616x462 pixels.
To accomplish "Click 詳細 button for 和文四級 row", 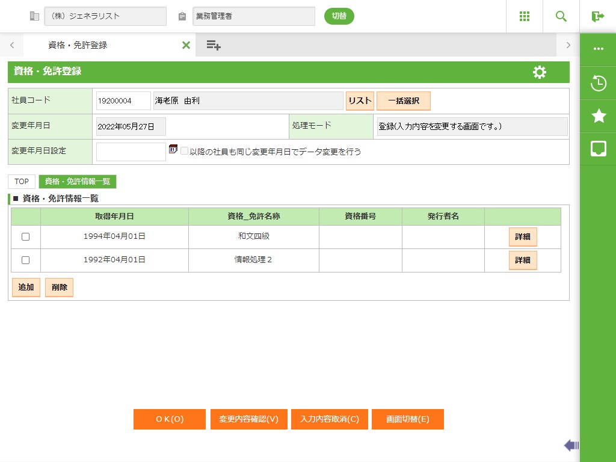I will [523, 237].
